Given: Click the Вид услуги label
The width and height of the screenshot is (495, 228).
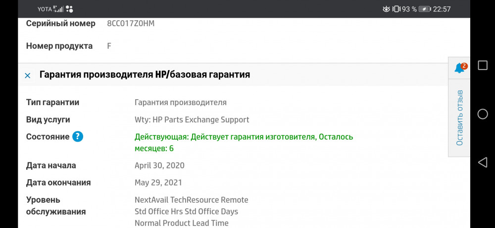Looking at the screenshot, I should (x=48, y=119).
